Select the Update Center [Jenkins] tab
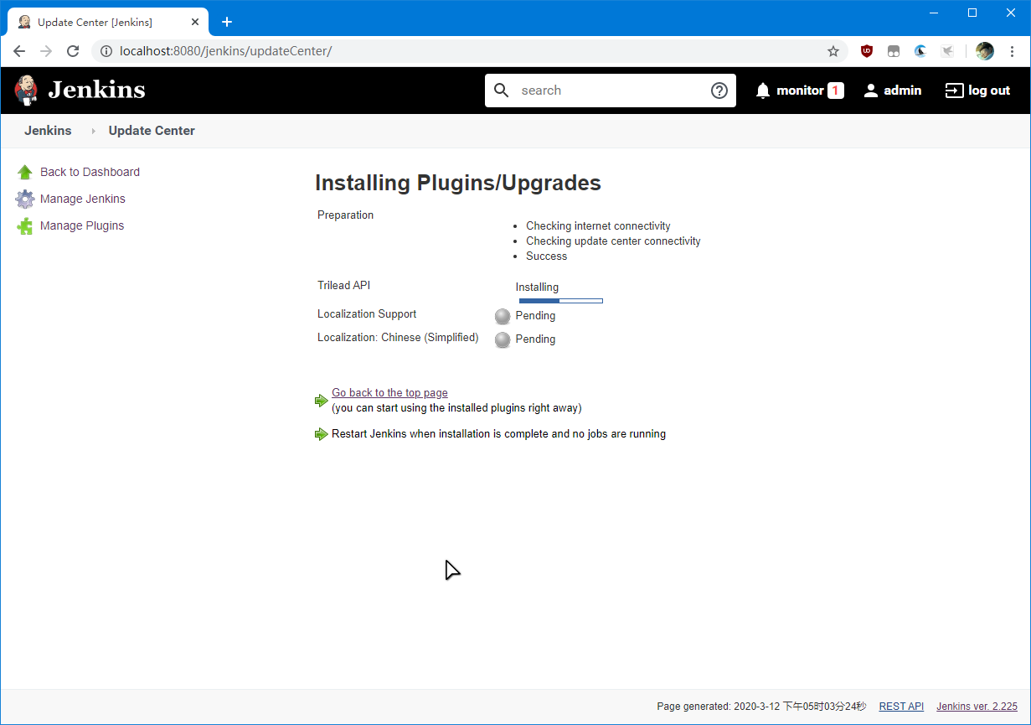1031x725 pixels. click(x=109, y=22)
